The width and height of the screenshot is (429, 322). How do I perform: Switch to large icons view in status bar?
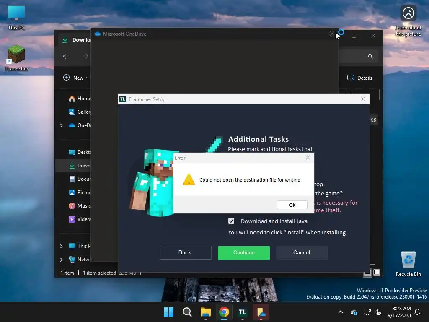point(377,273)
